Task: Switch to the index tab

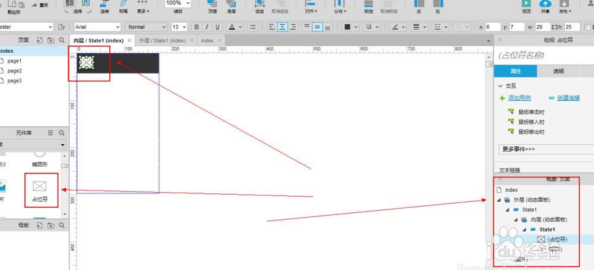Action: (x=207, y=40)
